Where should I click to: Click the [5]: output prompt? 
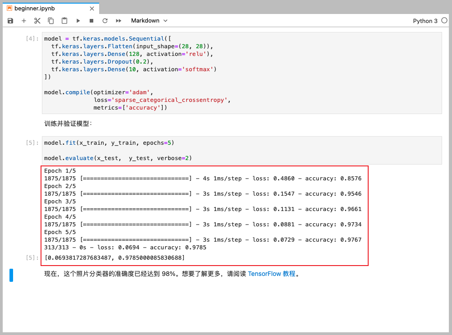31,257
